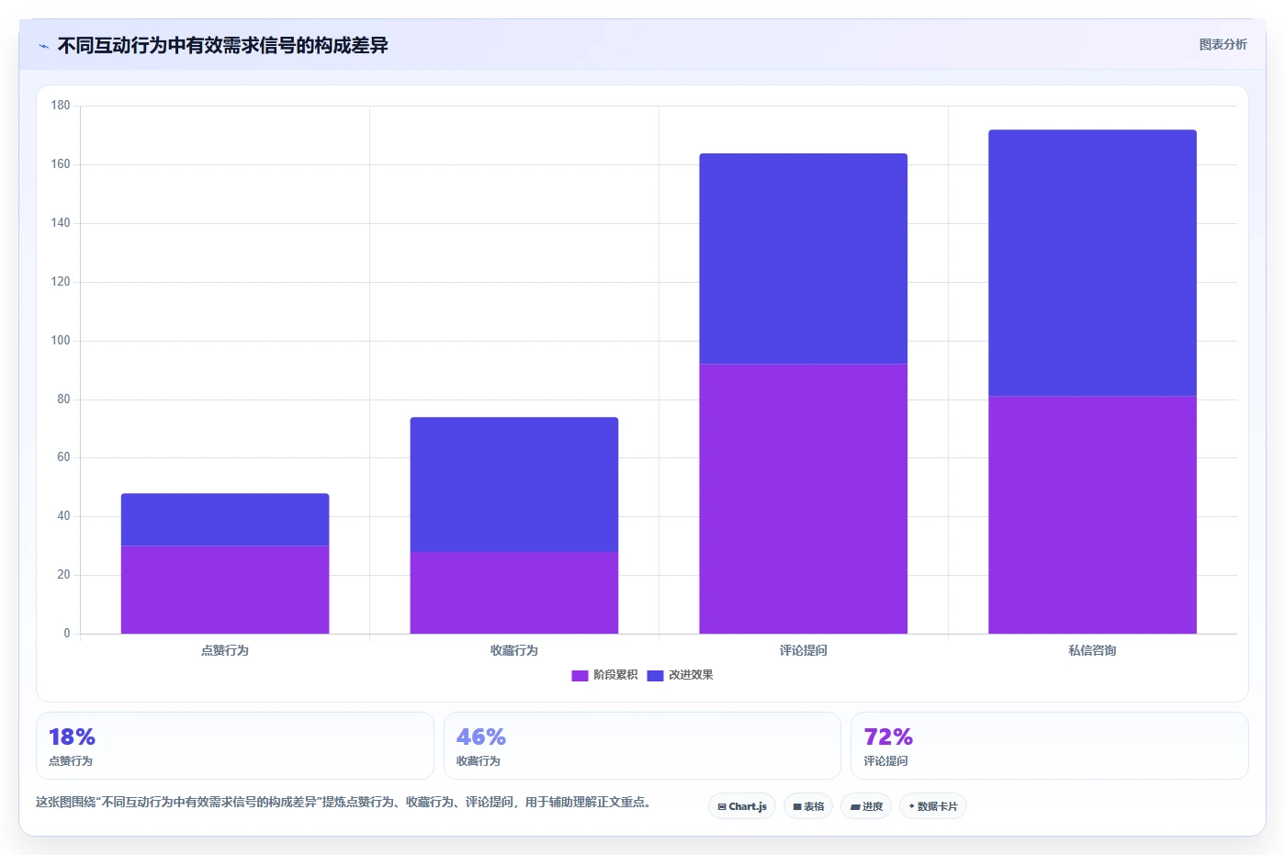
Task: Click the 180 y-axis value
Action: pyautogui.click(x=61, y=106)
